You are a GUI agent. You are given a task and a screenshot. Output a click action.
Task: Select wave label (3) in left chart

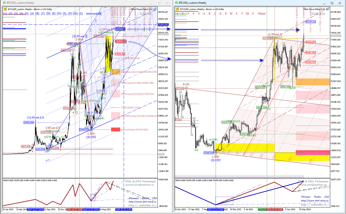coord(16,14)
